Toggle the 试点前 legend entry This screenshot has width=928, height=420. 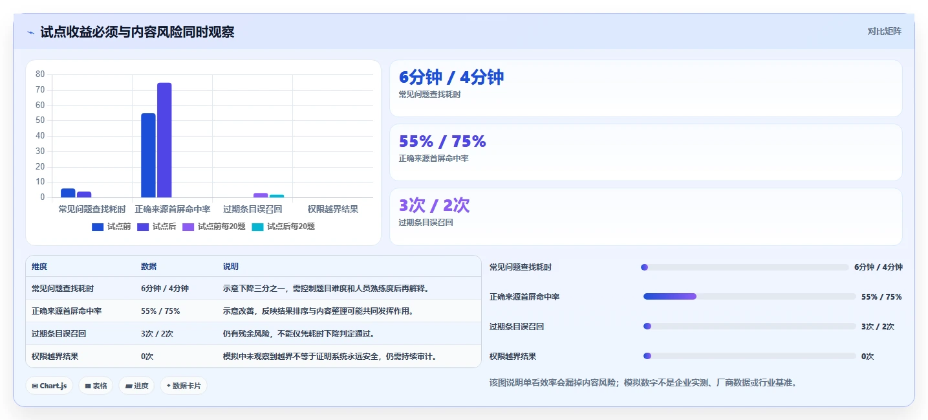111,227
